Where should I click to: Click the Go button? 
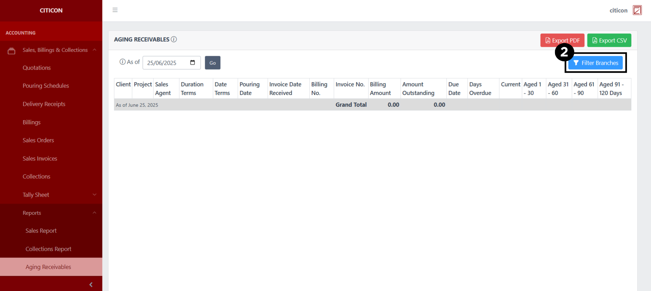[x=213, y=63]
